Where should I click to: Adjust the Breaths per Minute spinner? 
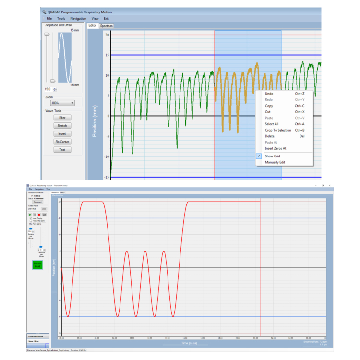pos(32,231)
